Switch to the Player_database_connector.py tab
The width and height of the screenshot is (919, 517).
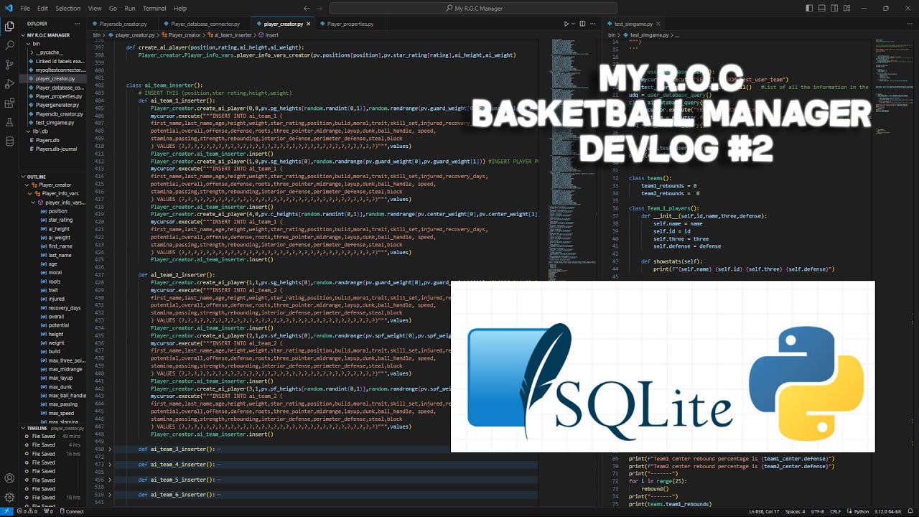tap(206, 24)
